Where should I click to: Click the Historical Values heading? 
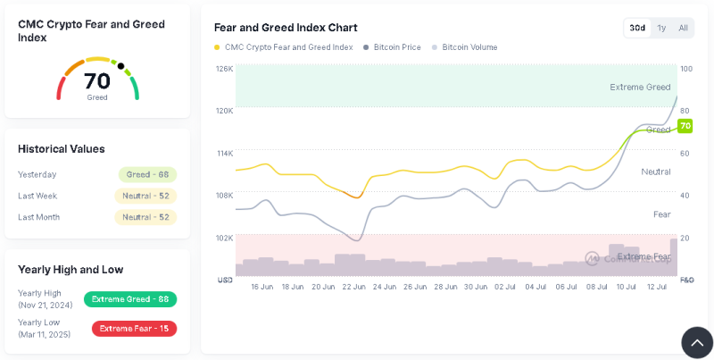(62, 149)
